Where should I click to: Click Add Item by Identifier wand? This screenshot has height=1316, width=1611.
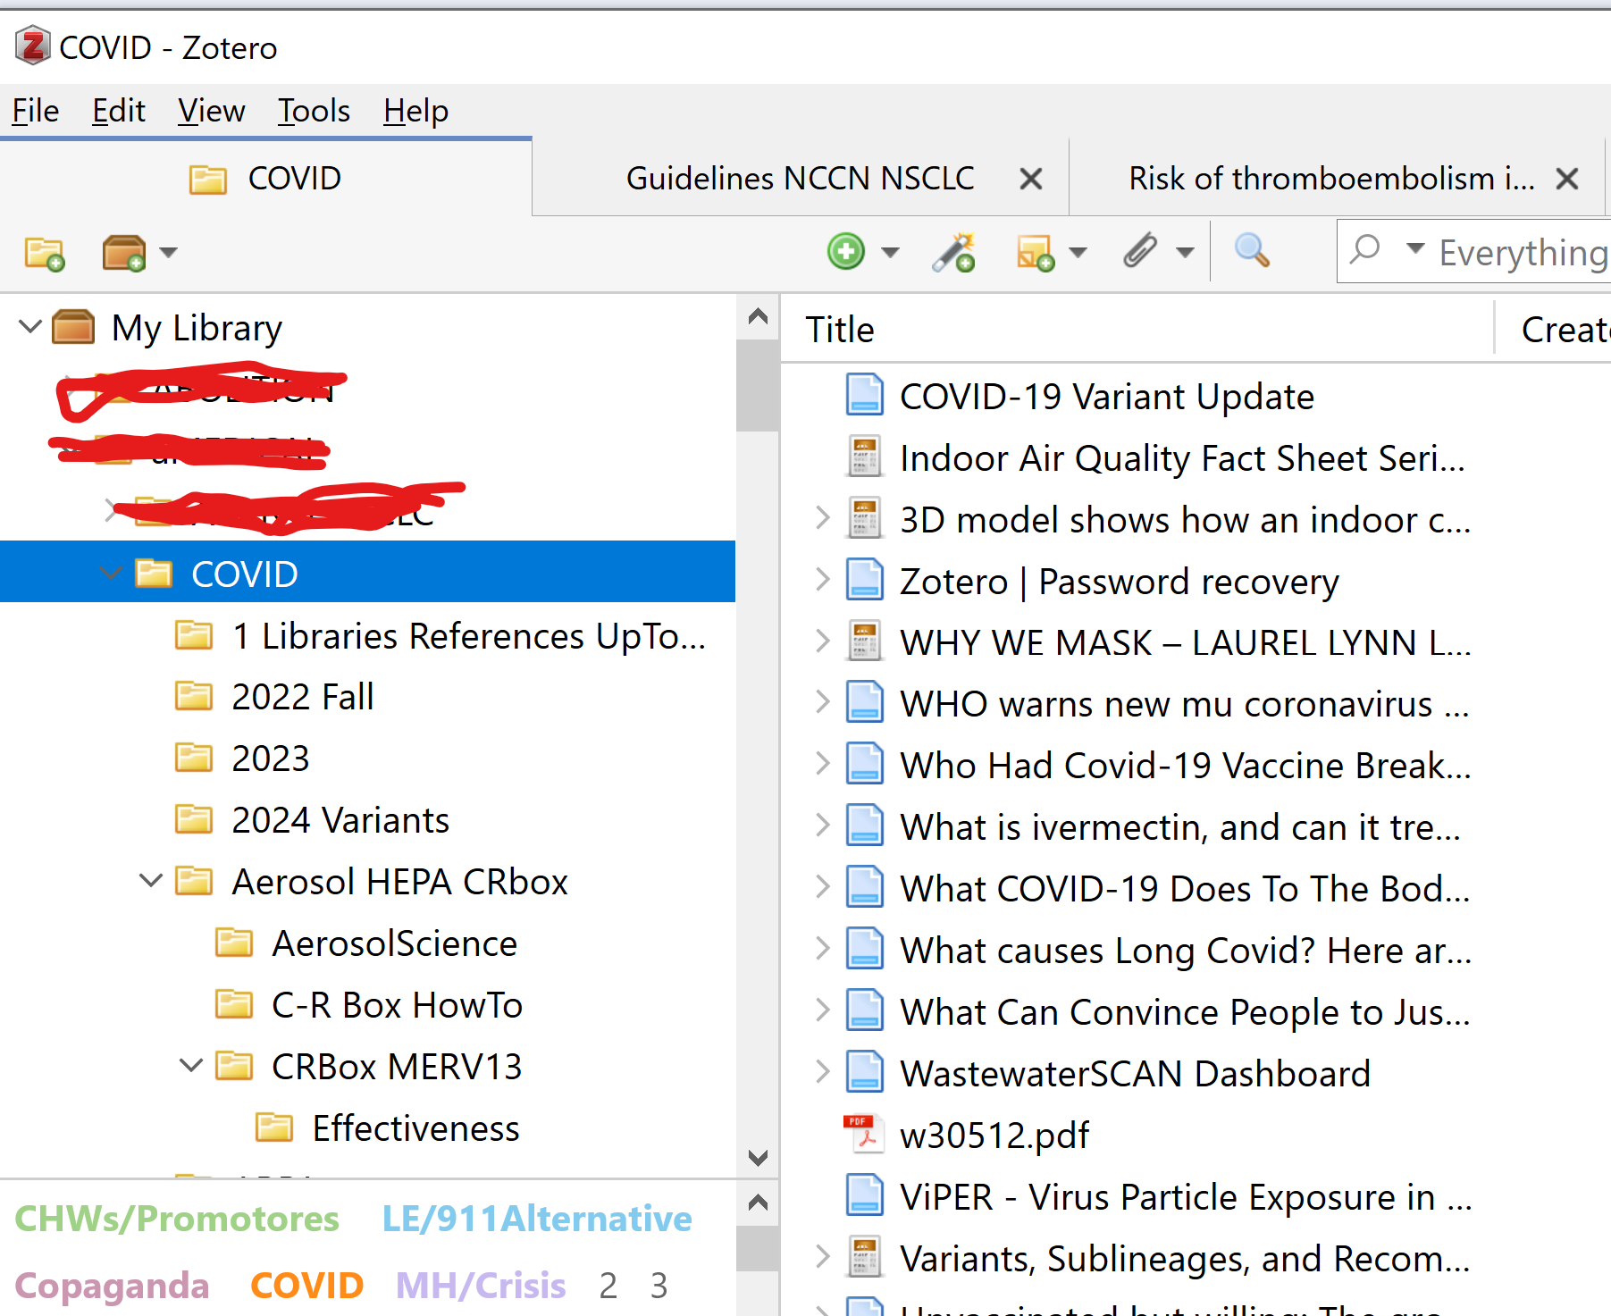pyautogui.click(x=953, y=252)
